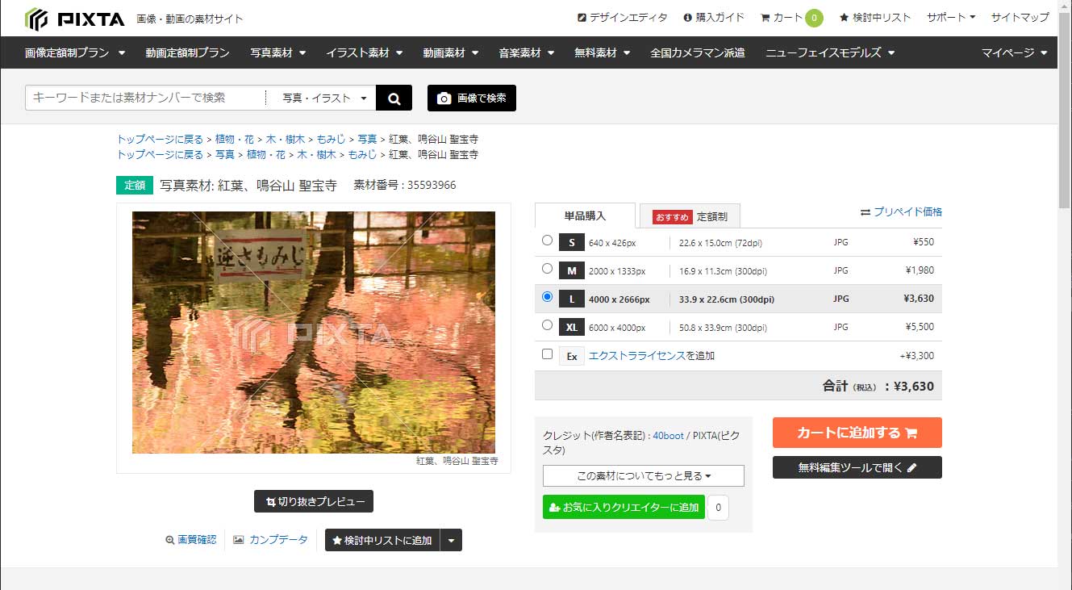Enable the extra license checkbox

(x=548, y=354)
